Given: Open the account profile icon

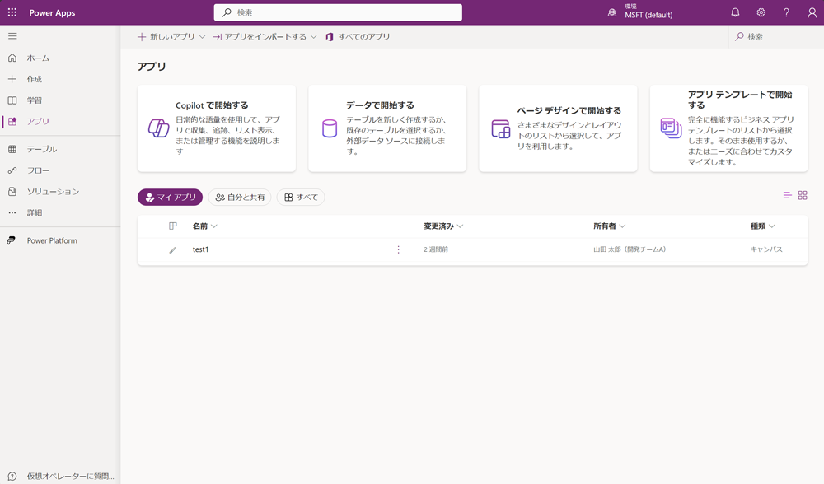Looking at the screenshot, I should (x=812, y=12).
